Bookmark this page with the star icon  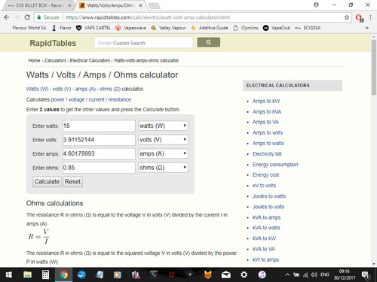347,17
